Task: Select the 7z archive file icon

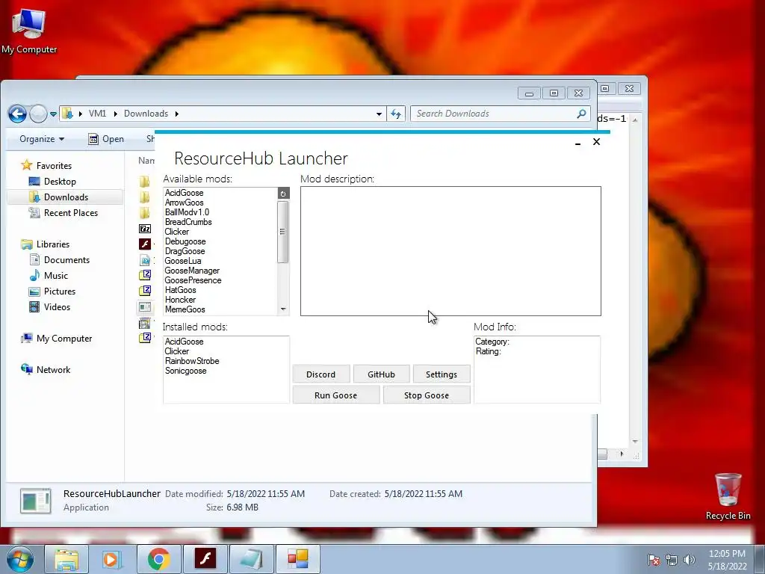Action: coord(145,229)
